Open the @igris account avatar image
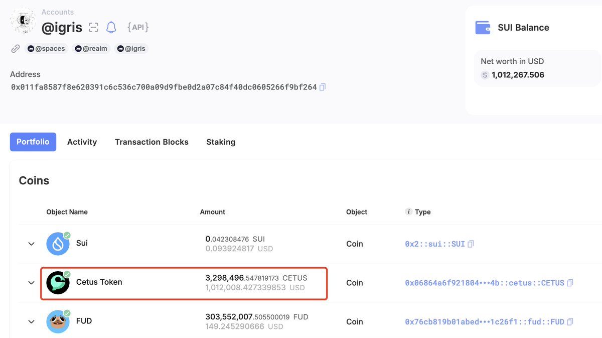This screenshot has width=602, height=338. tap(23, 21)
